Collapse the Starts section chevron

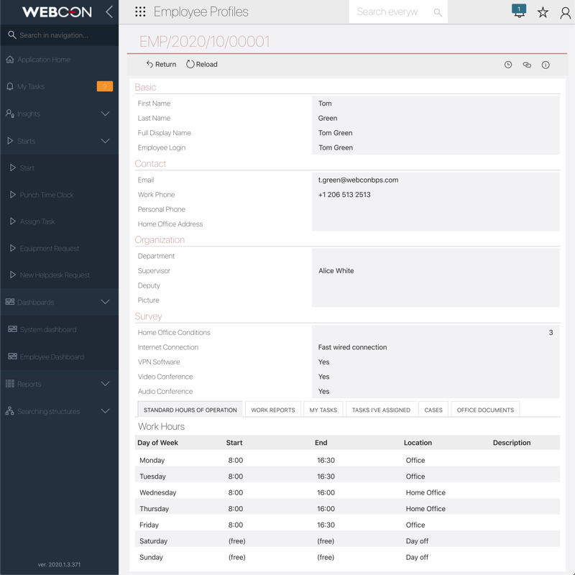point(105,141)
